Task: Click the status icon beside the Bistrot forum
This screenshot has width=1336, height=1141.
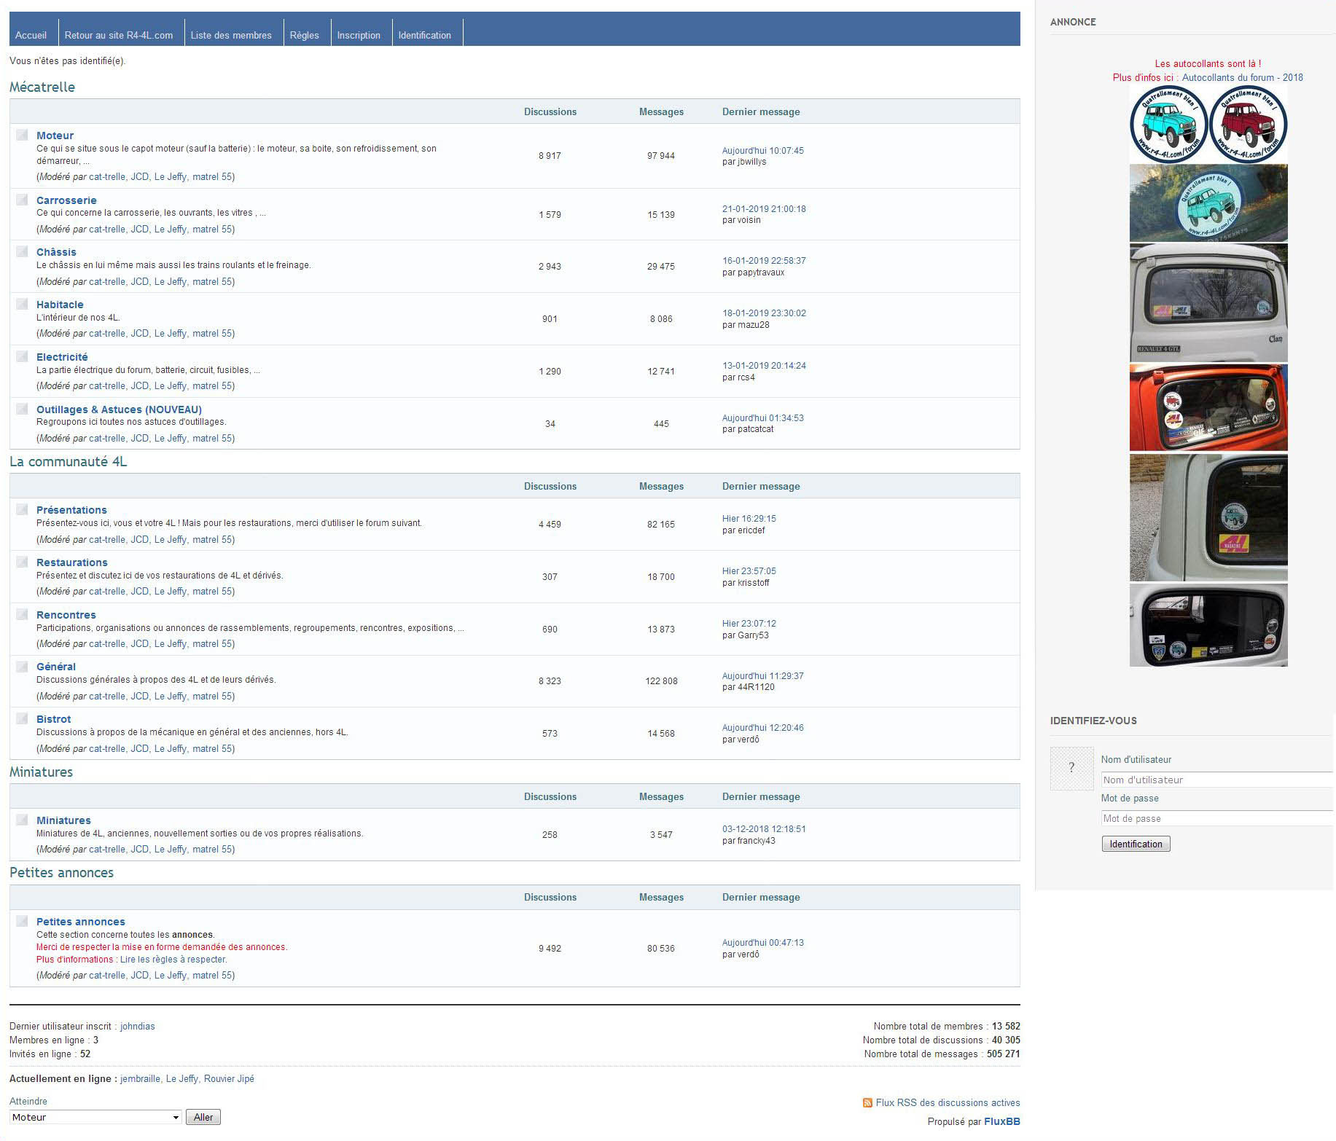Action: (22, 718)
